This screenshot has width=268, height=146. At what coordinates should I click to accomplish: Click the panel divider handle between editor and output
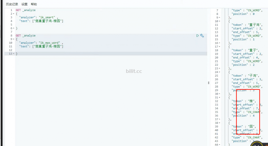tap(209, 83)
